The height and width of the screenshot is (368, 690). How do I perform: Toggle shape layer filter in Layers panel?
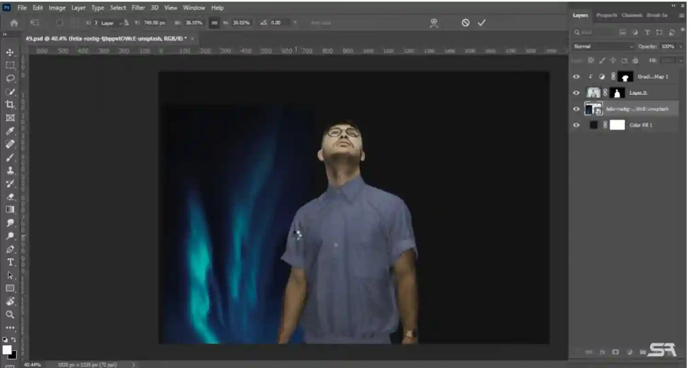(659, 32)
